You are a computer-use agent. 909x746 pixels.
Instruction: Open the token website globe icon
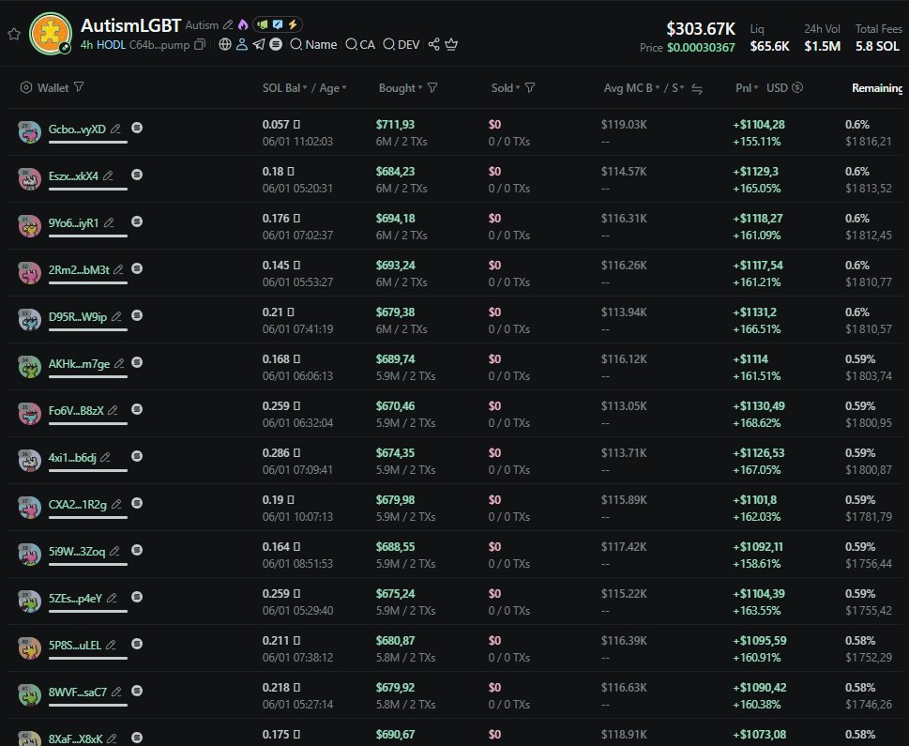(225, 44)
